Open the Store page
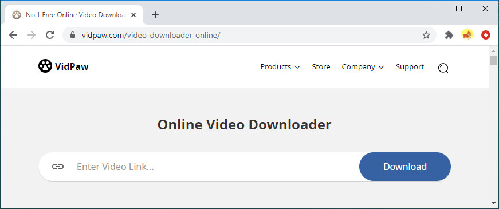499x209 pixels. click(321, 67)
